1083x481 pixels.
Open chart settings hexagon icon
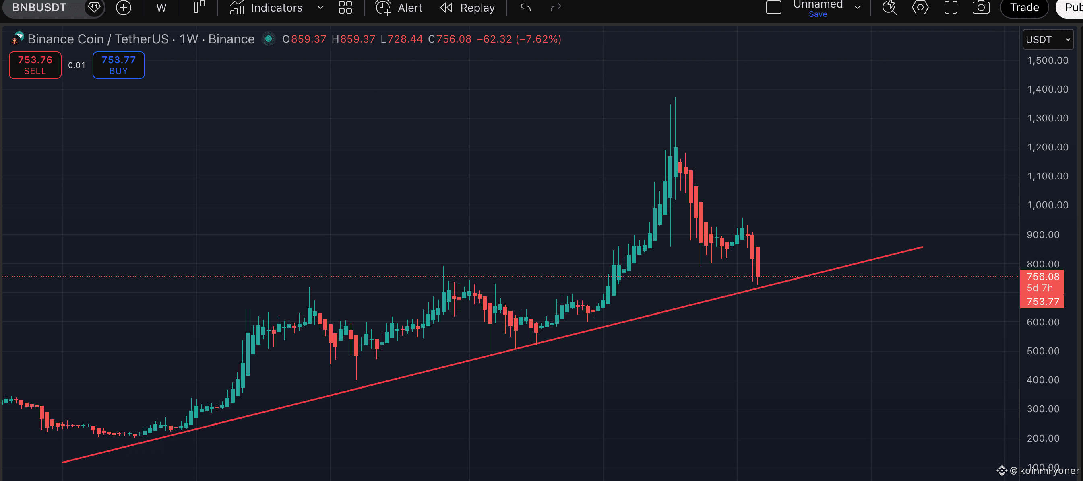(x=920, y=8)
